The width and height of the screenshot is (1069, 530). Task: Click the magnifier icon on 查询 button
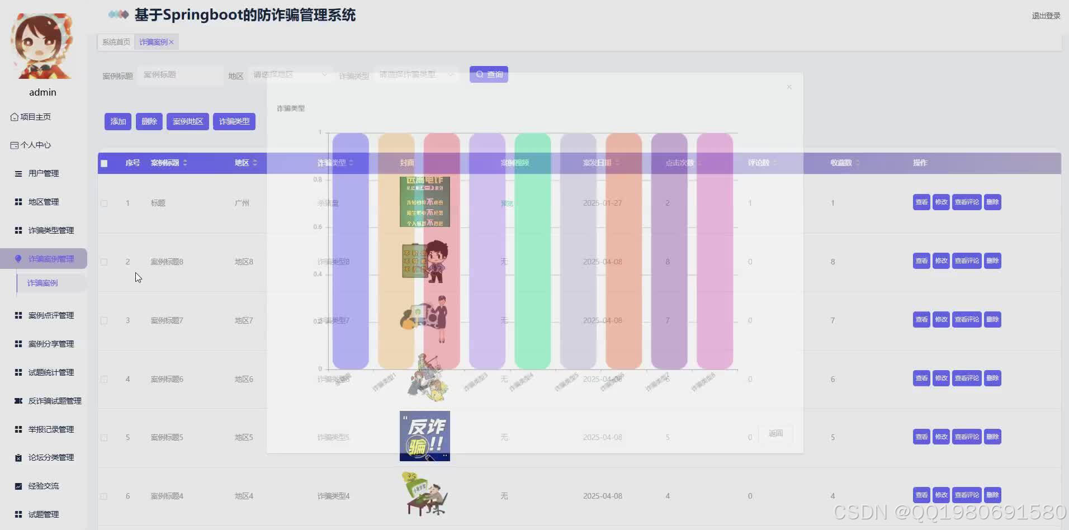[480, 74]
